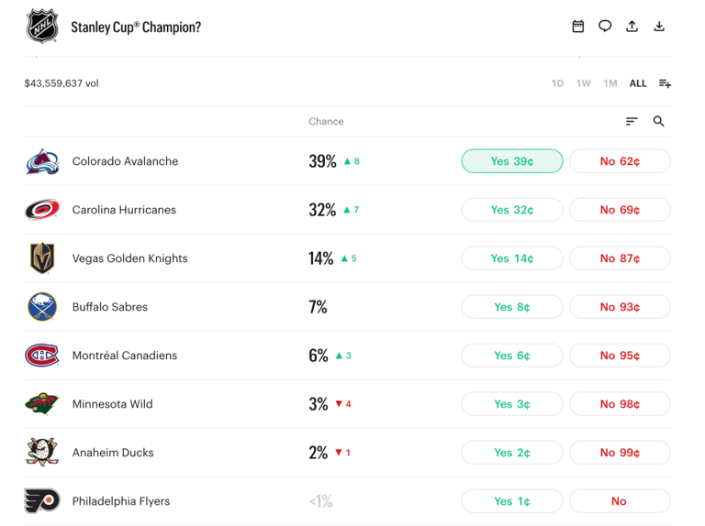Viewport: 705px width, 526px height.
Task: Buy No 62¢ on Colorado Avalanche
Action: coord(620,161)
